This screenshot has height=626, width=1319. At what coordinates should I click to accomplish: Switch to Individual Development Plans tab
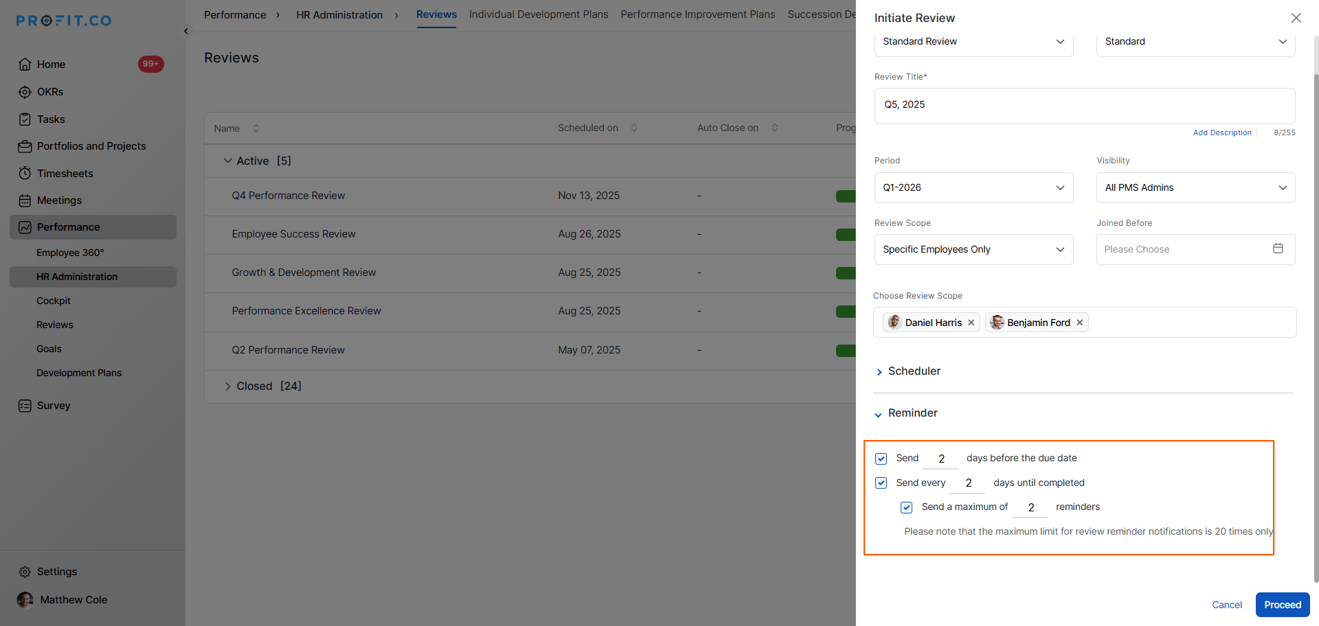pos(538,14)
